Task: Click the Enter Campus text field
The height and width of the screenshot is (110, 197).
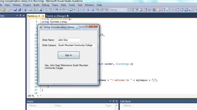Action: point(76,45)
